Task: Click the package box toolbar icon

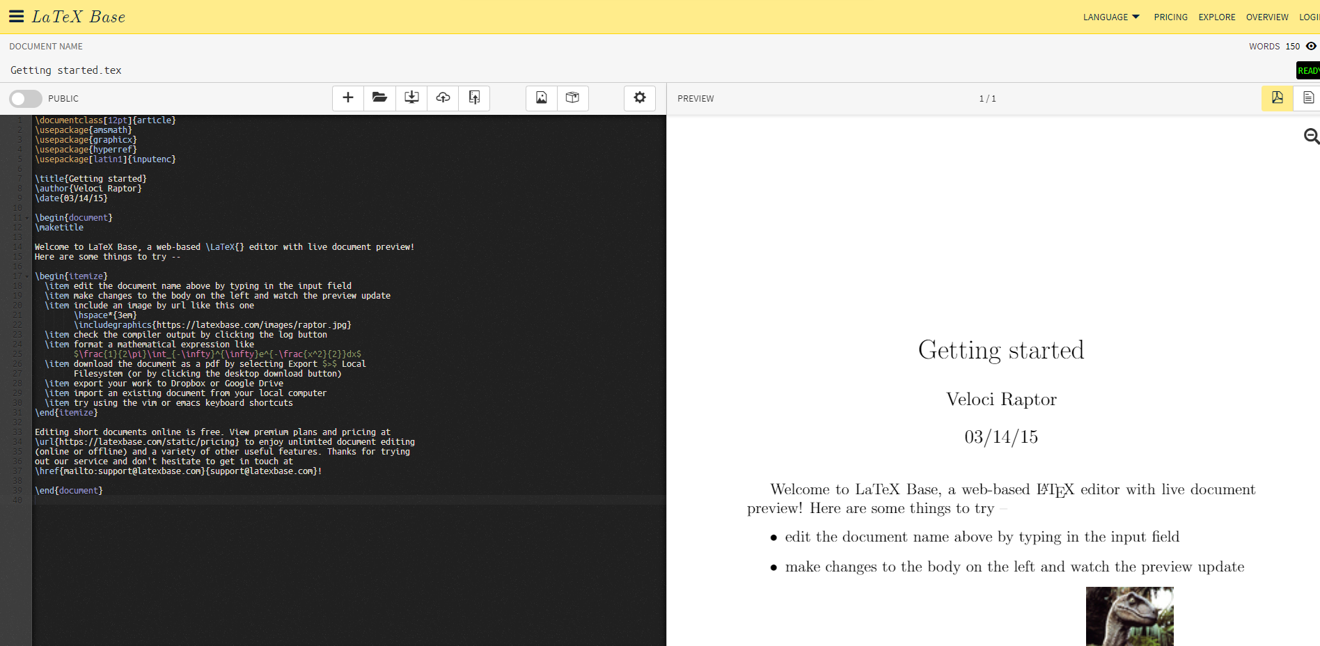Action: (573, 98)
